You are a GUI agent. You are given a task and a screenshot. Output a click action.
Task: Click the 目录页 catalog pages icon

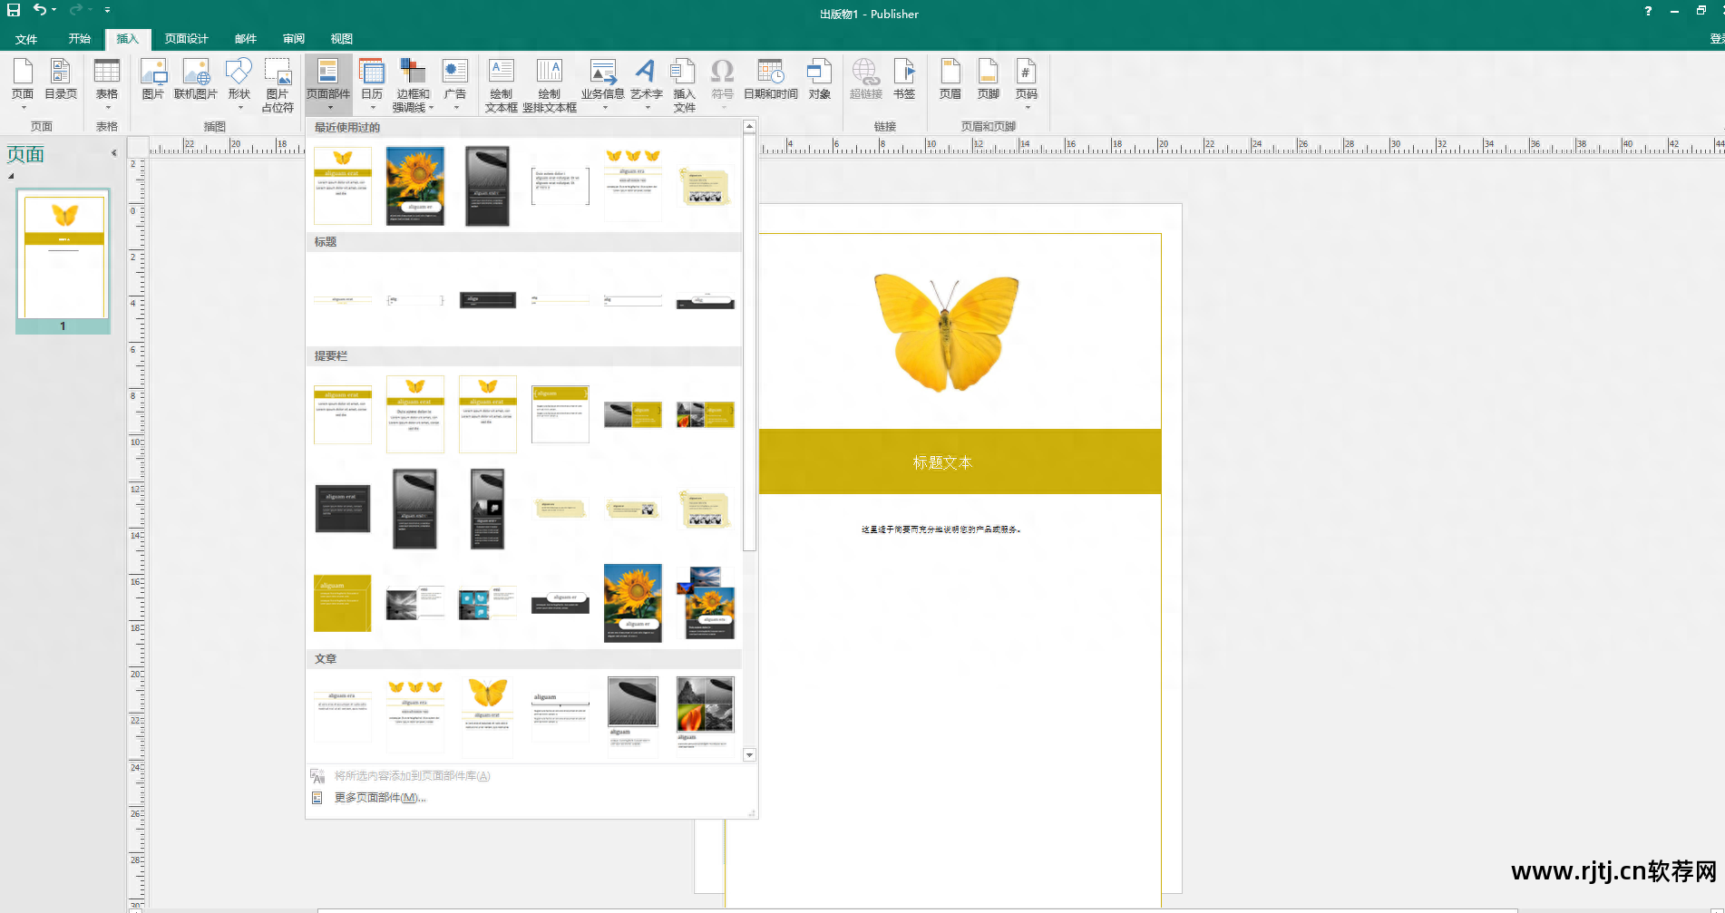pos(61,80)
